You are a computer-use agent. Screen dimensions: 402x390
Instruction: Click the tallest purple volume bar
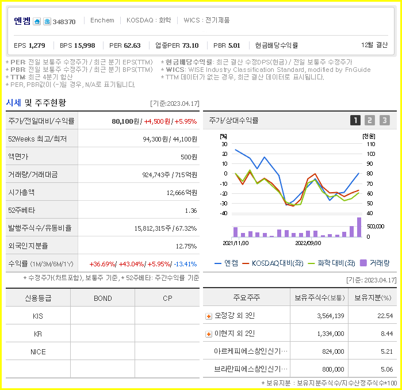pyautogui.click(x=359, y=227)
